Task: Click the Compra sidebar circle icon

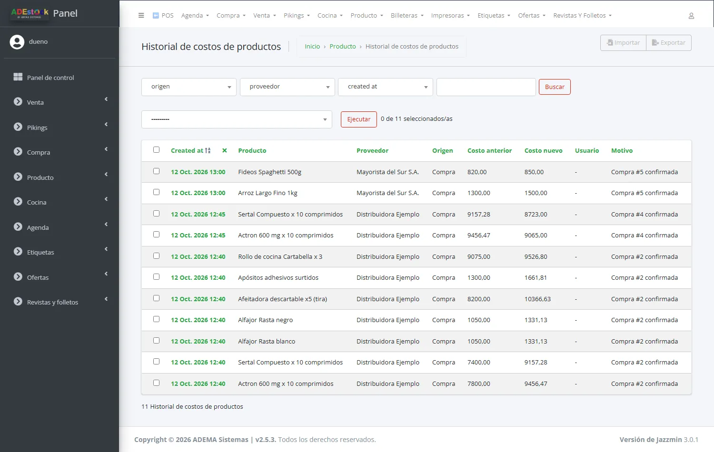Action: click(x=18, y=152)
